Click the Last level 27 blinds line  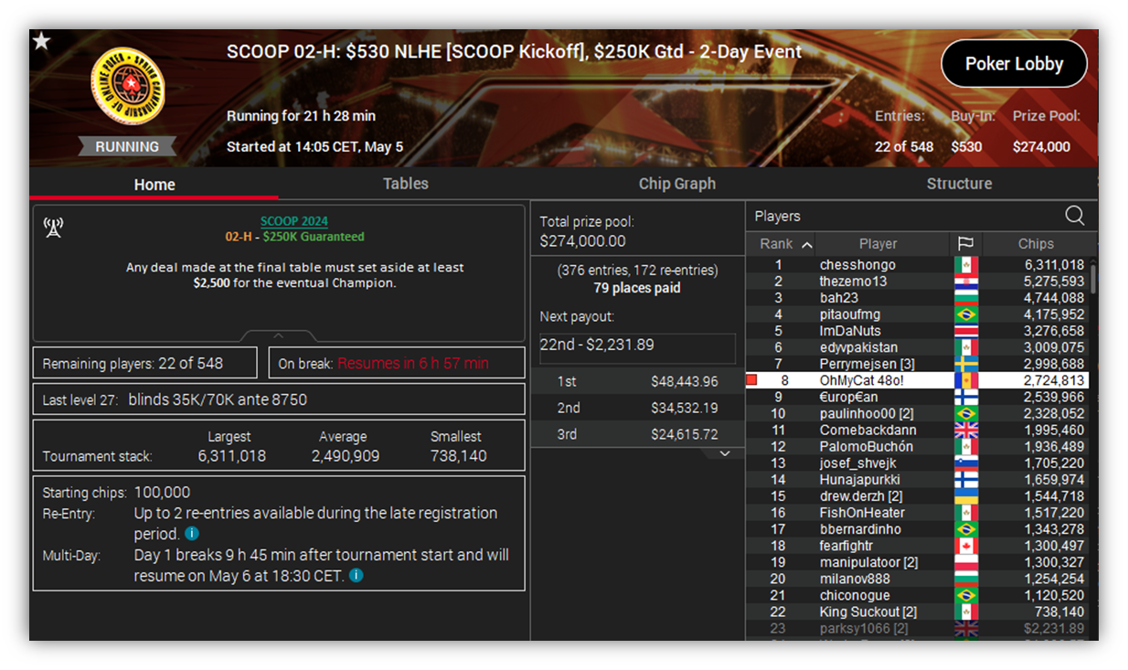pos(279,399)
